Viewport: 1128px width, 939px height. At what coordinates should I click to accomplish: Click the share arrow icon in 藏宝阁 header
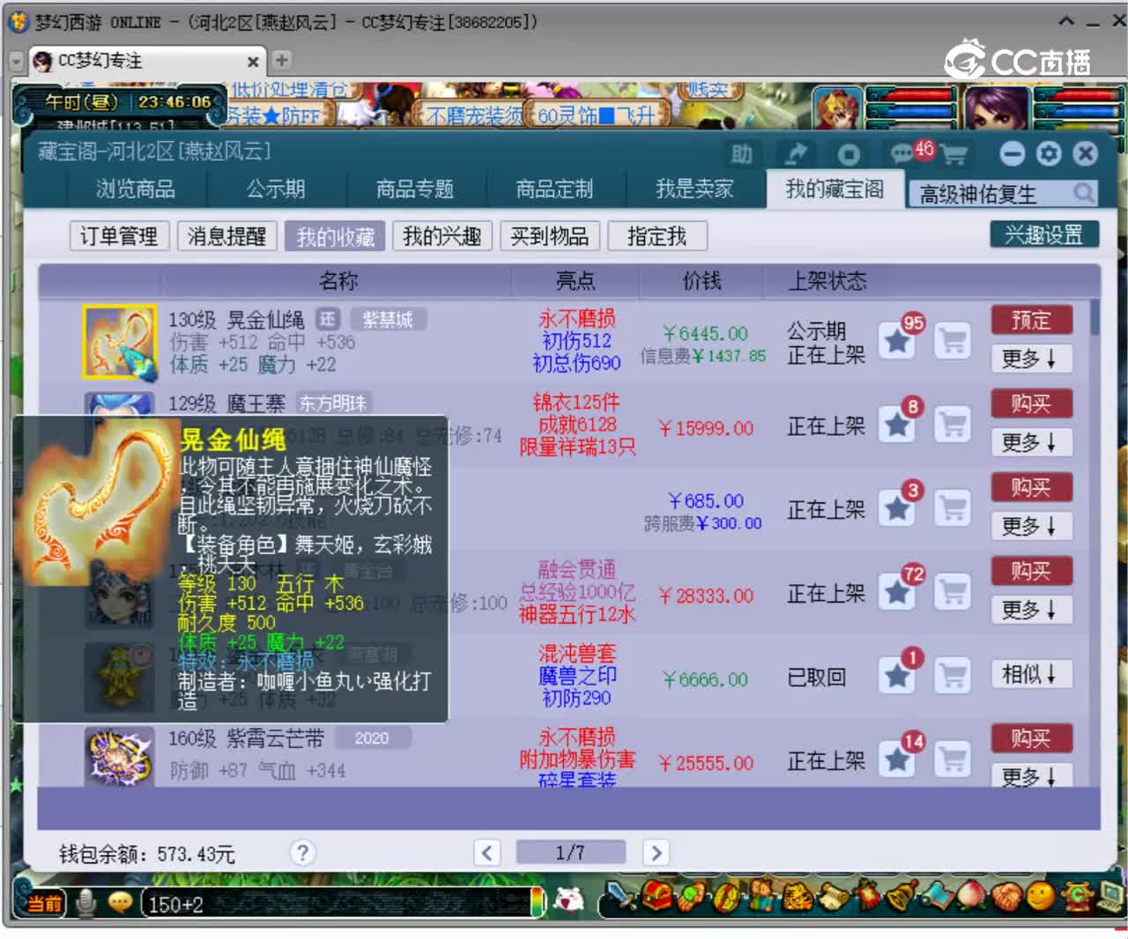coord(796,154)
